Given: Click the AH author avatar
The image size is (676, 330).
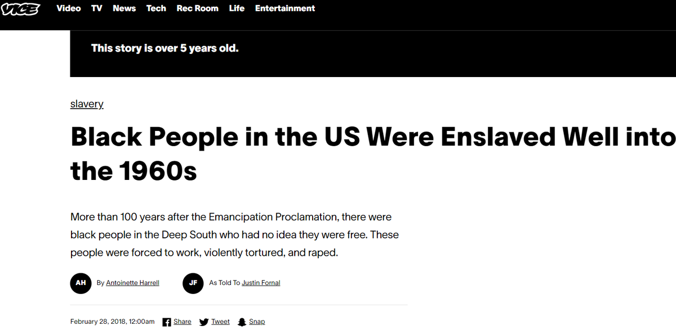Looking at the screenshot, I should click(81, 283).
